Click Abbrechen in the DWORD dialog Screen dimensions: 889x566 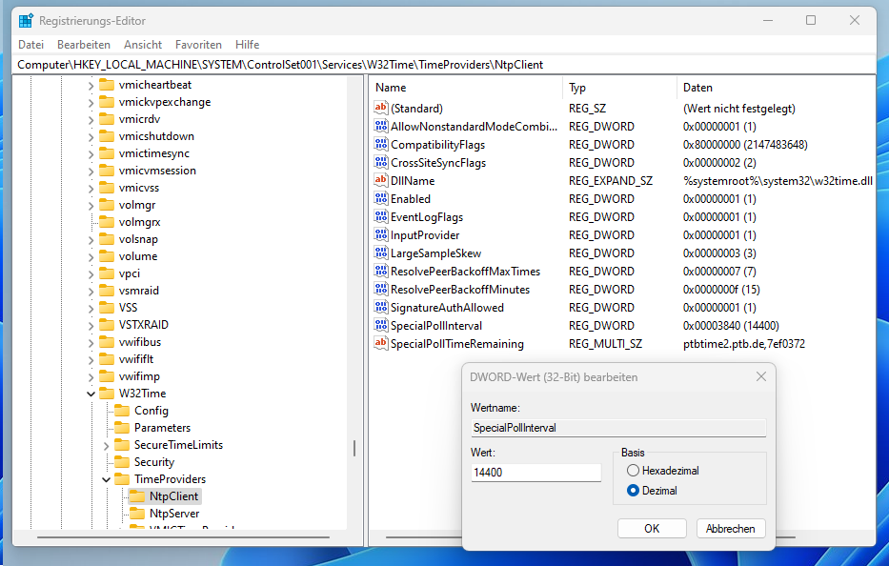click(731, 529)
